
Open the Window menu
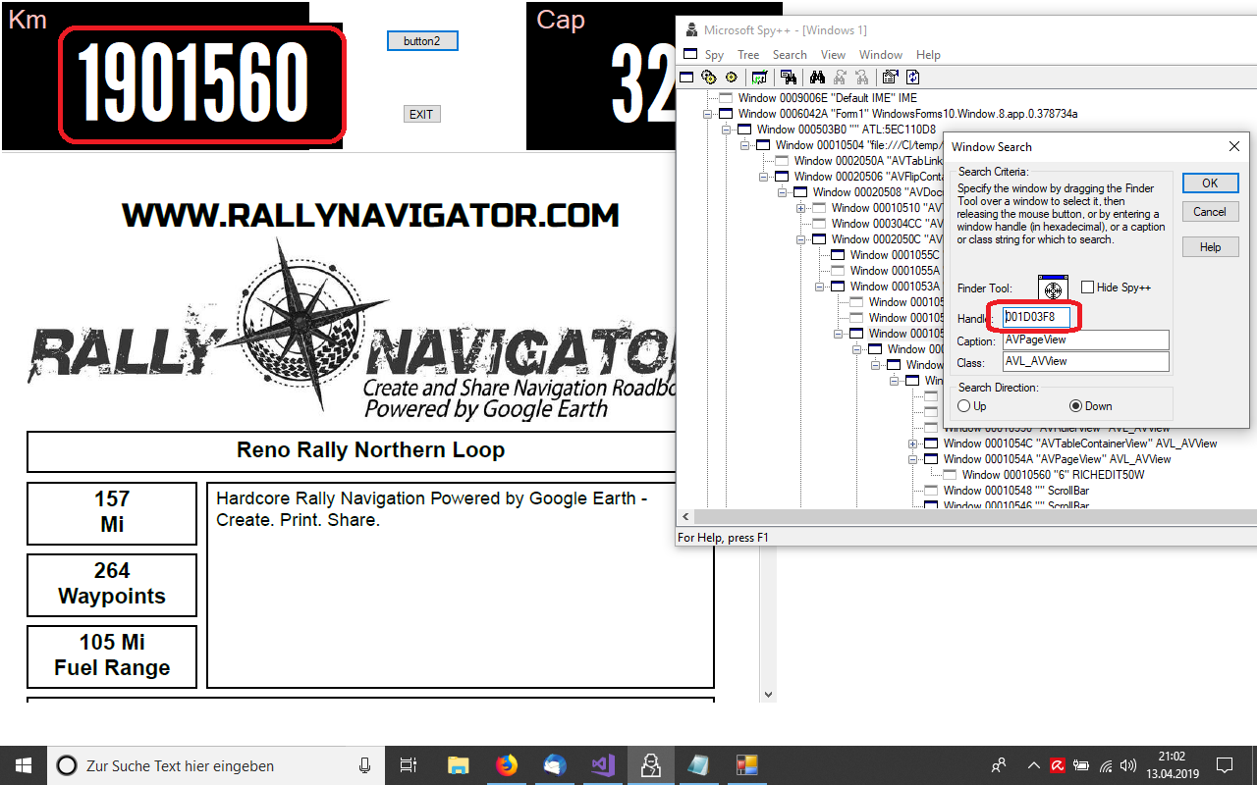tap(881, 55)
